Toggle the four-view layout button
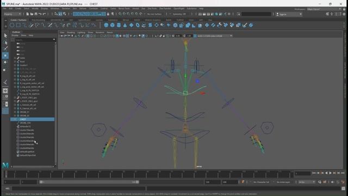 point(5,97)
